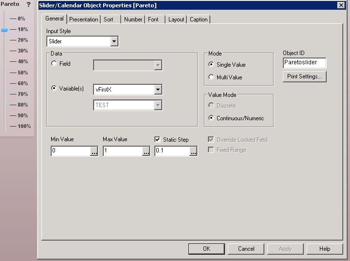Click the Min Value input field
This screenshot has width=350, height=261.
point(71,151)
